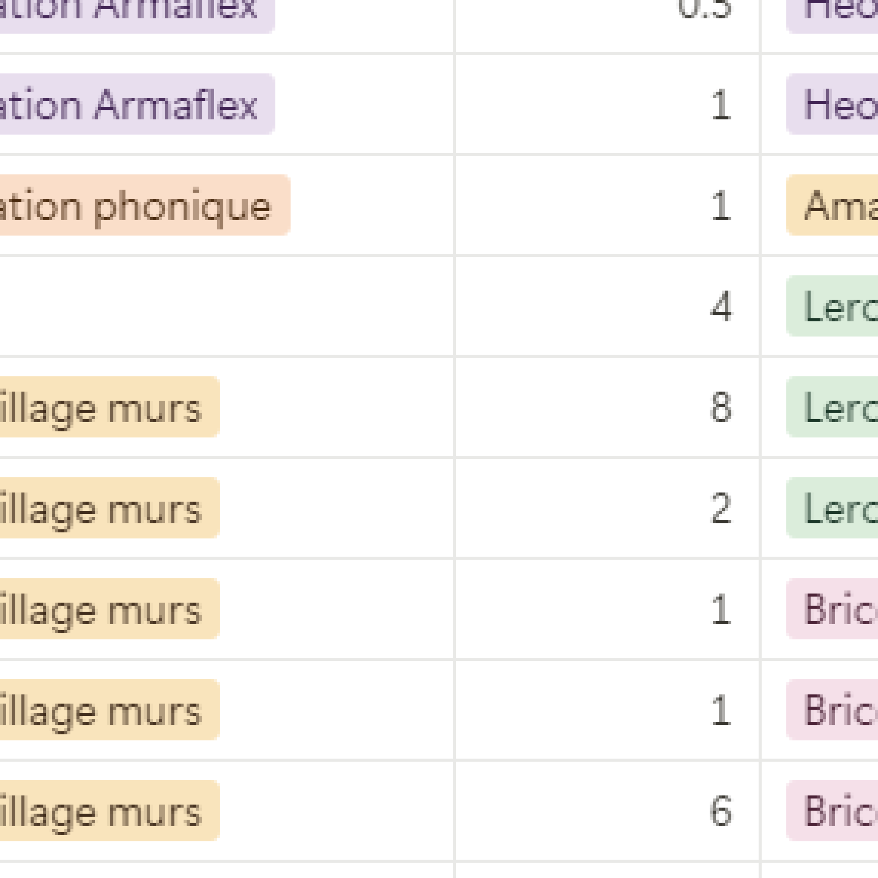Select the Armaflex tag beside quantity 1
Screen dimensions: 878x878
coord(136,104)
